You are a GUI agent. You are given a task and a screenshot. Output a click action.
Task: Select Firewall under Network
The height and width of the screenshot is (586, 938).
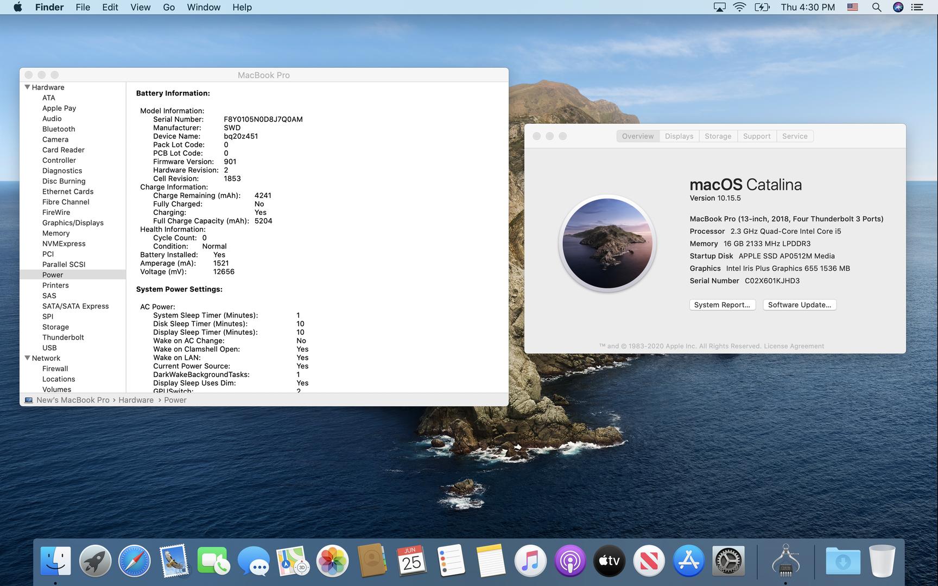(55, 368)
